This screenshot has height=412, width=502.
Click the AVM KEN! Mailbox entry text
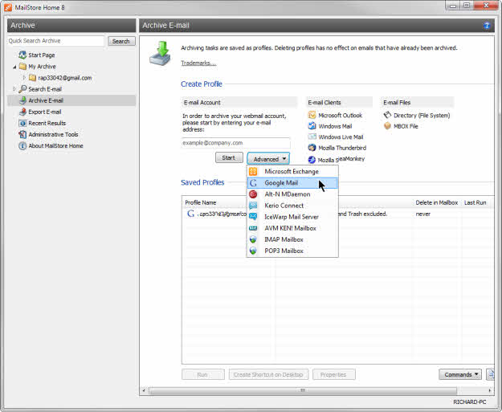click(x=291, y=228)
